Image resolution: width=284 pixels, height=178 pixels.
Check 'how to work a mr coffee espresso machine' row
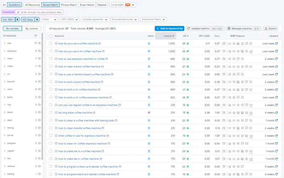pyautogui.click(x=51, y=97)
